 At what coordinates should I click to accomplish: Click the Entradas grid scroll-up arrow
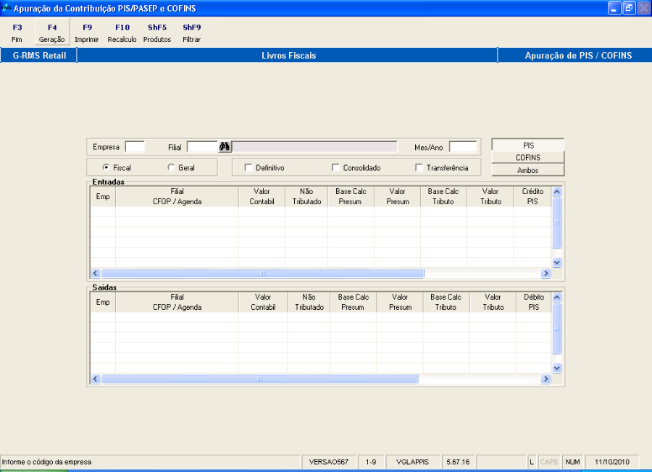557,192
